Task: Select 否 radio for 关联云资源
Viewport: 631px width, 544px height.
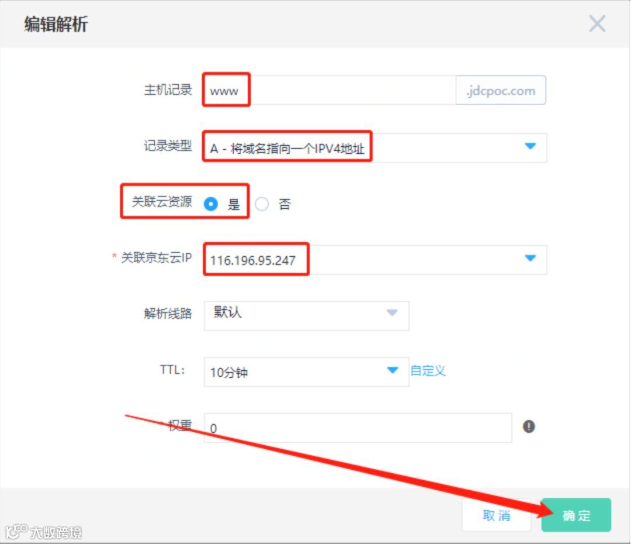Action: pos(262,204)
